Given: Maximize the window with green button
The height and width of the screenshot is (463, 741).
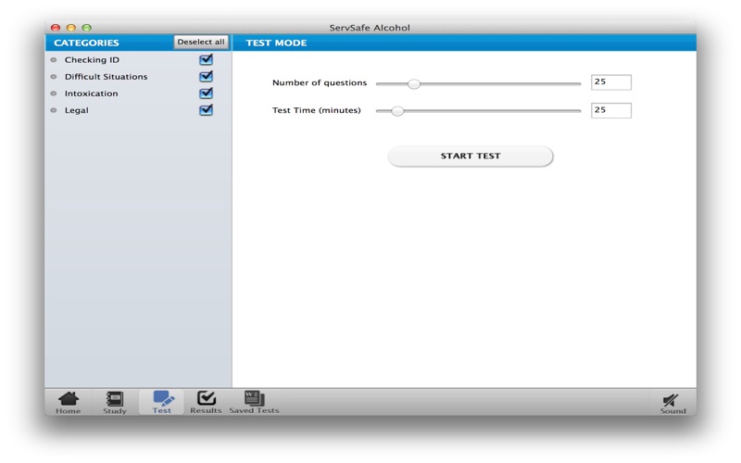Looking at the screenshot, I should click(x=86, y=28).
